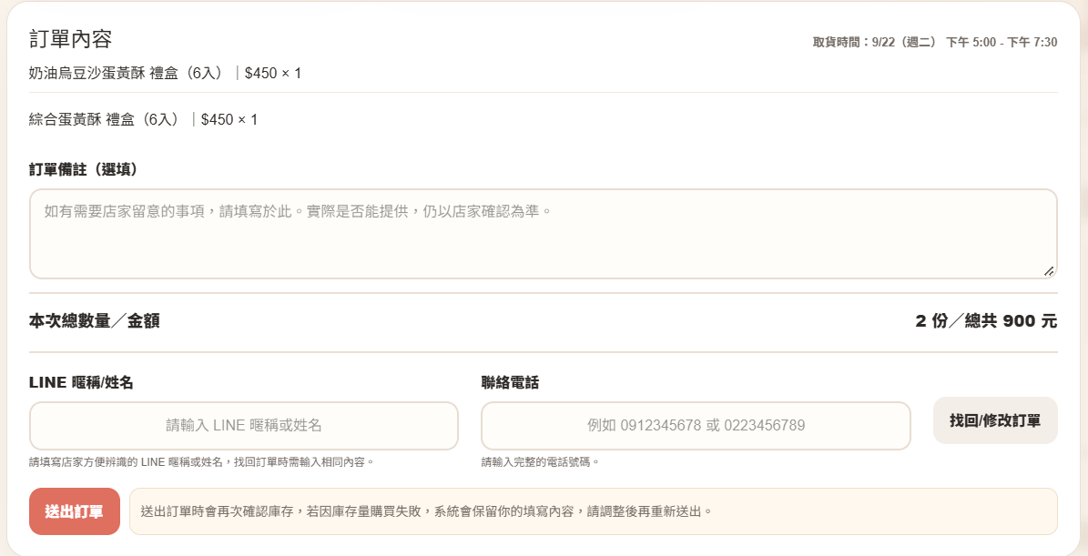Grab the textarea resize handle
Screen dimensions: 1088x556
(x=1049, y=271)
